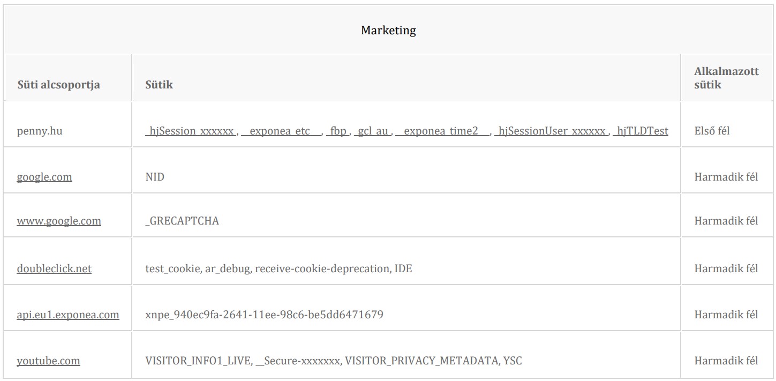Select Harmadik fél in doubleclick.net row
This screenshot has width=776, height=381.
(726, 268)
